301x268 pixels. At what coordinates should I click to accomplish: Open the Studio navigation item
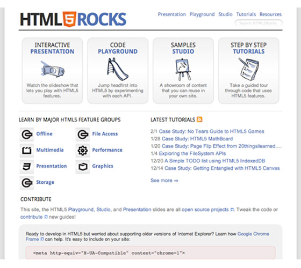coord(225,14)
